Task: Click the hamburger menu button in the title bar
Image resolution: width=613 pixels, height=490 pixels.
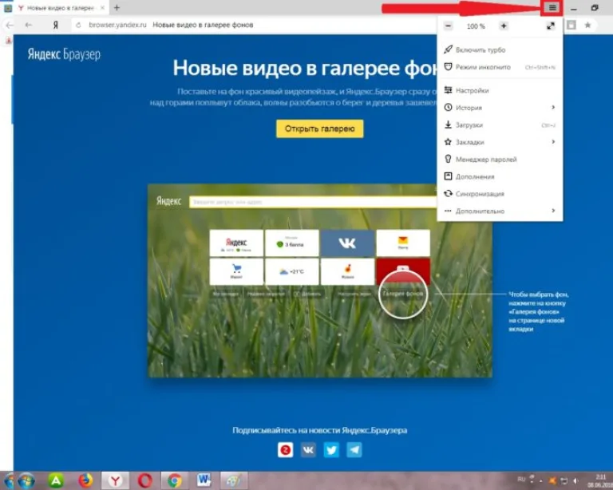Action: tap(552, 8)
